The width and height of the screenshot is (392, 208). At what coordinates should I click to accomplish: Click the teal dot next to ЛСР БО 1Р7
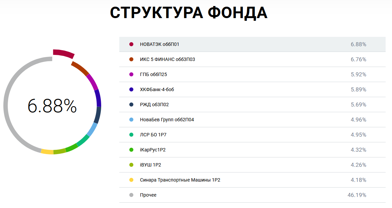tap(131, 135)
